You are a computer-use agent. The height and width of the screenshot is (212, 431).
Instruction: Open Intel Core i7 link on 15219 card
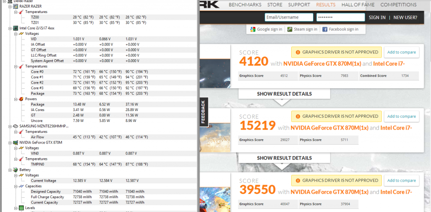coord(396,128)
